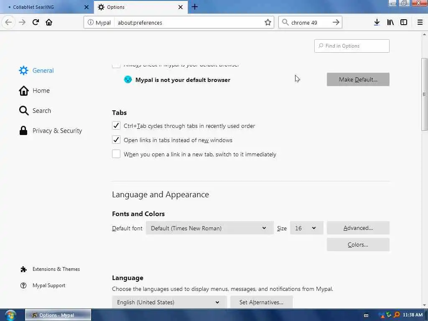Open the home page icon in toolbar

(x=49, y=23)
